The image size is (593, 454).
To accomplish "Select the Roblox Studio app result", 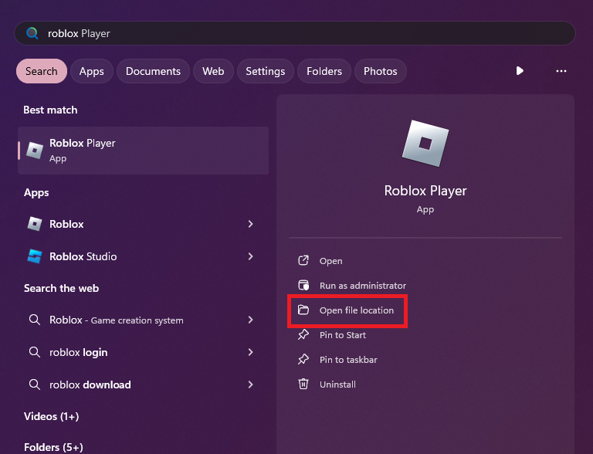I will pyautogui.click(x=144, y=256).
